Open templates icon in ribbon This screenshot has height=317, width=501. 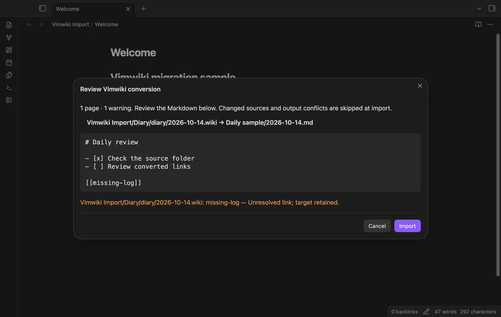click(9, 75)
